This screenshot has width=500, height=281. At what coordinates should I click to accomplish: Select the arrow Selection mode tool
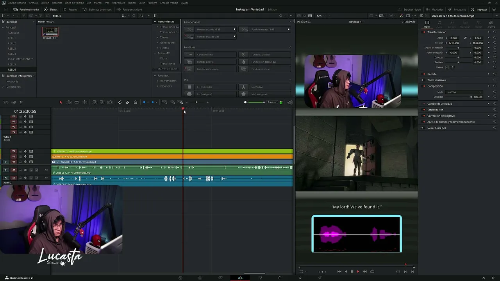tap(61, 102)
